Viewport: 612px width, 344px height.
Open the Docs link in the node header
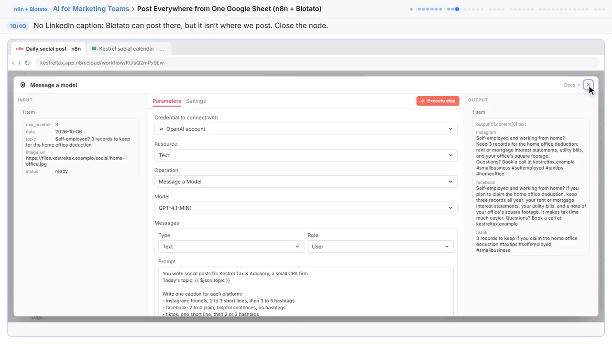click(572, 85)
